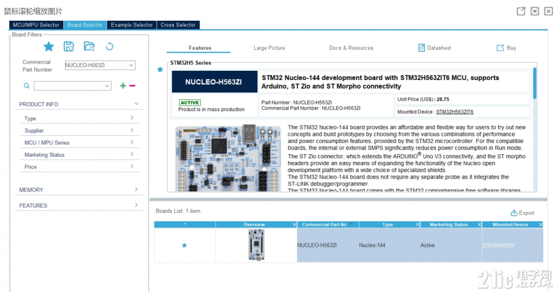Hide the Overview column with its X

pos(294,224)
